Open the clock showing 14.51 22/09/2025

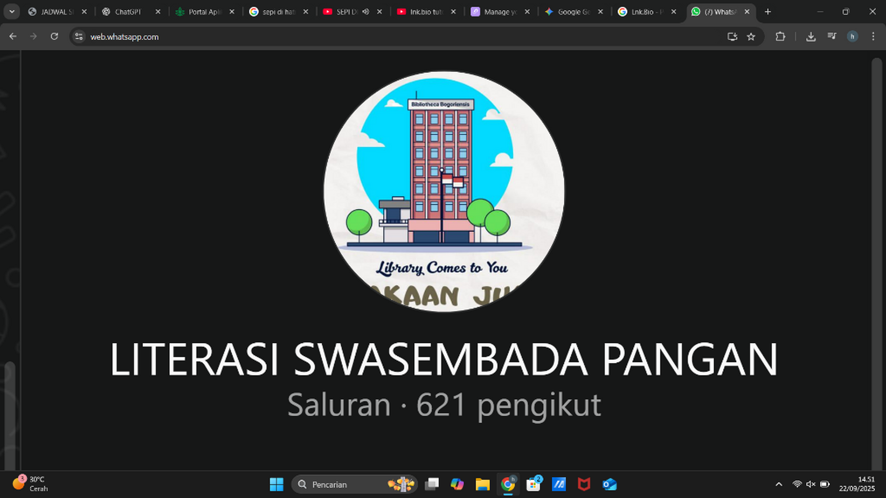point(857,484)
